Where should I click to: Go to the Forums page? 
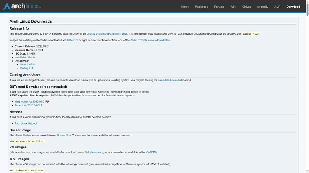point(219,7)
